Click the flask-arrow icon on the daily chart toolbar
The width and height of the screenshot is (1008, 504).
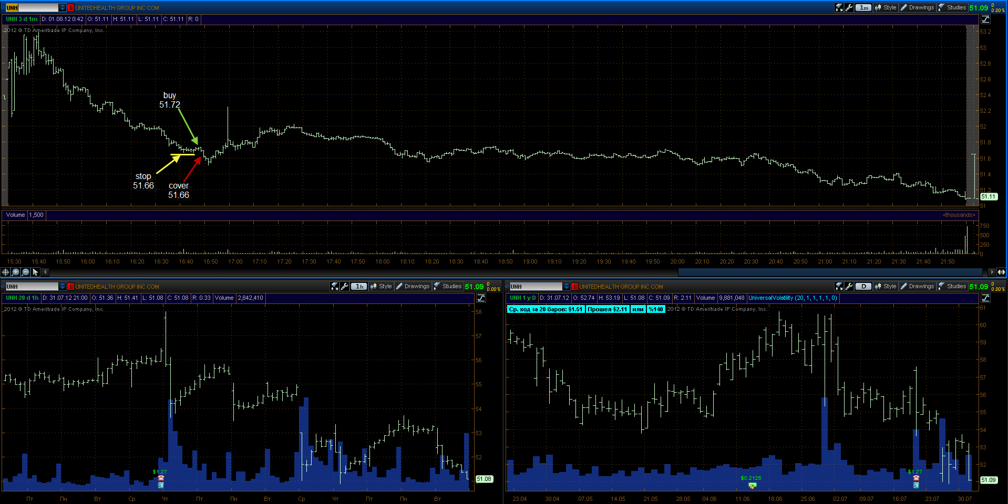[x=839, y=286]
